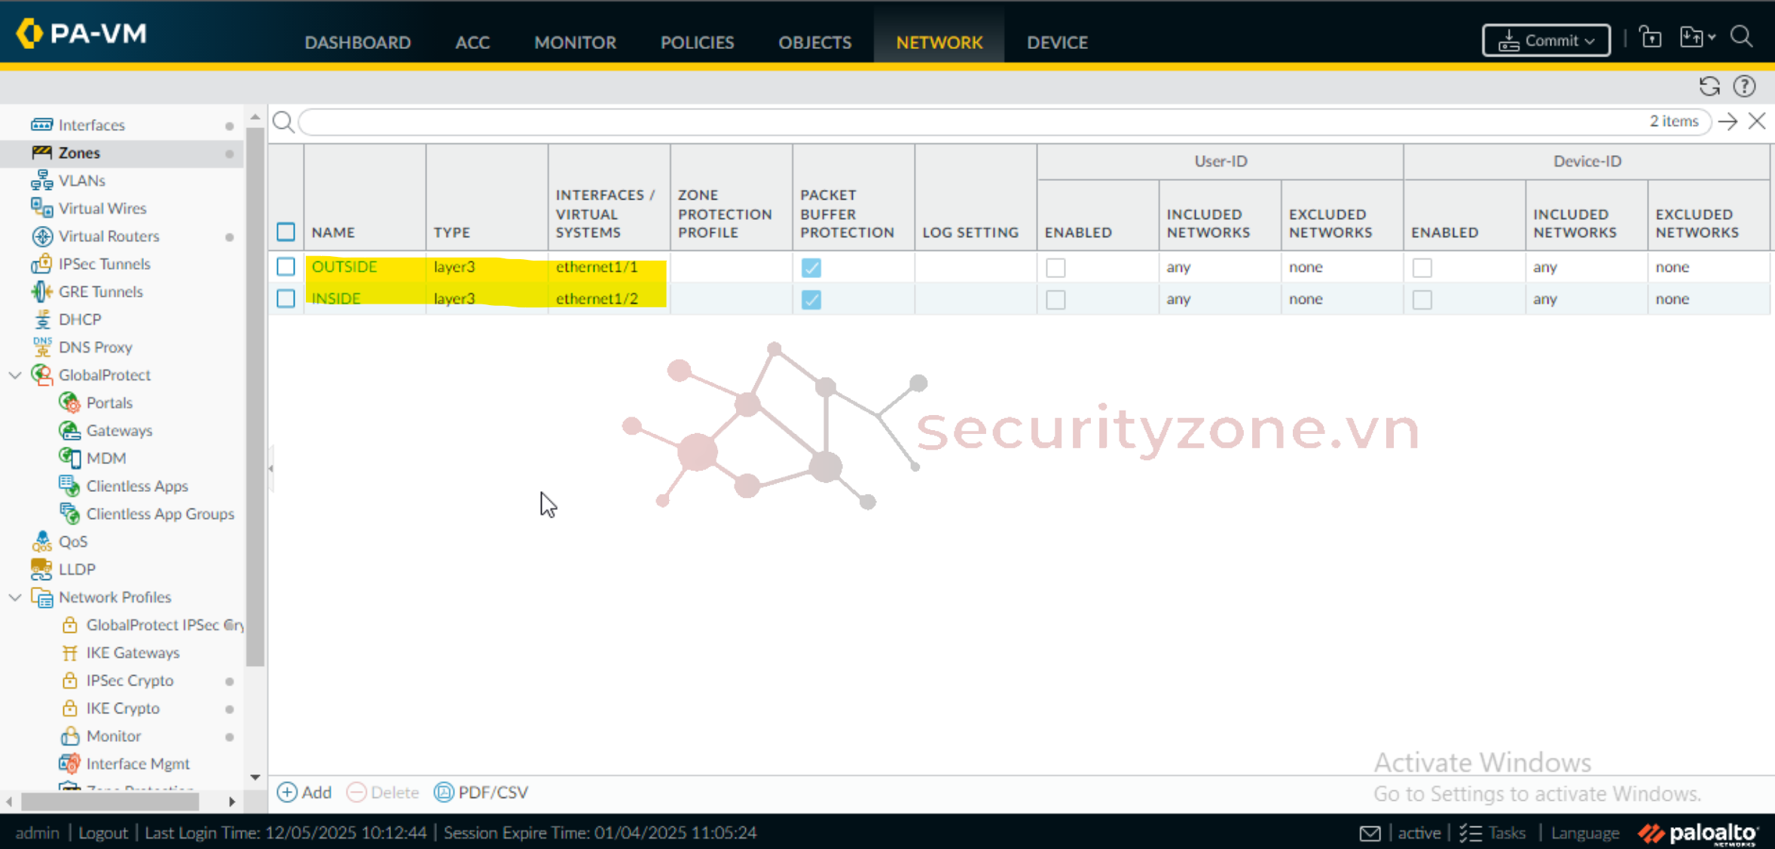Click the Tasks icon in the status bar
1775x849 pixels.
[x=1471, y=833]
